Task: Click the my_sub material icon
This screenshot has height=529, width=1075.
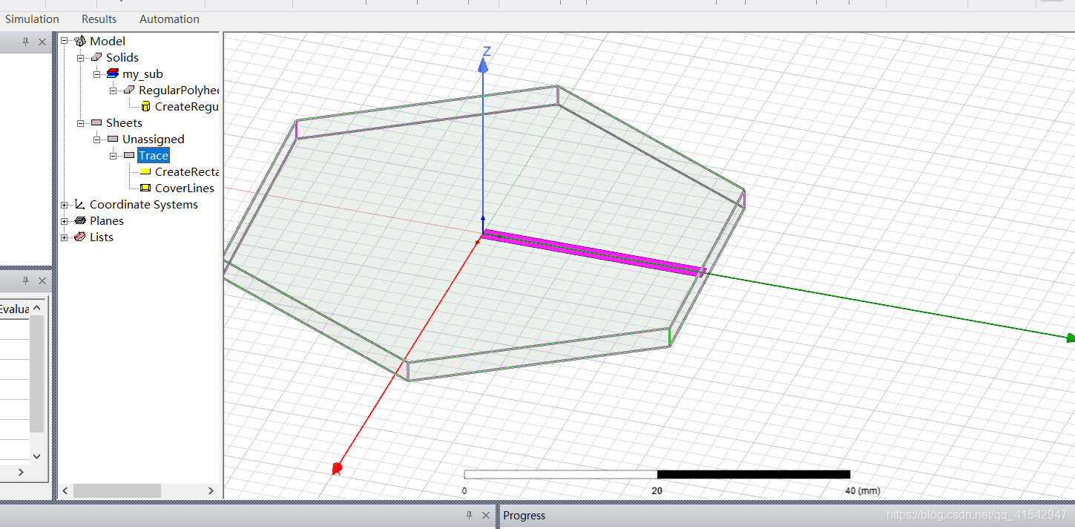Action: click(113, 73)
